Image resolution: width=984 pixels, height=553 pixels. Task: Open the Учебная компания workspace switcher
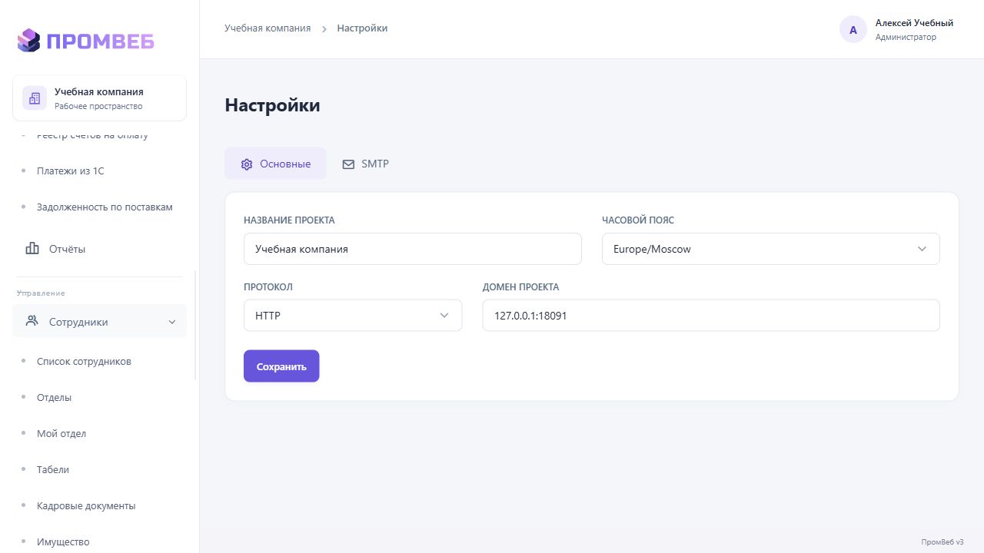[99, 98]
